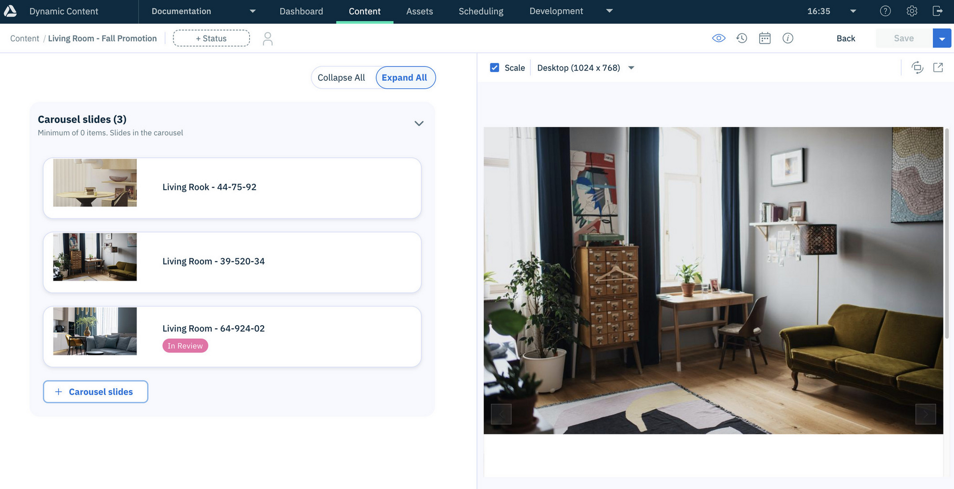
Task: Open the Scheduling tab
Action: 481,11
